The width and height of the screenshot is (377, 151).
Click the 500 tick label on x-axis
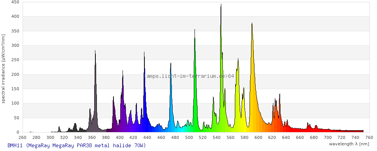(189, 137)
